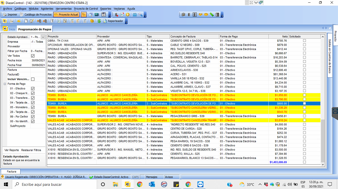The width and height of the screenshot is (338, 189).
Task: Click the table grid icon in the toolbar
Action: (217, 15)
